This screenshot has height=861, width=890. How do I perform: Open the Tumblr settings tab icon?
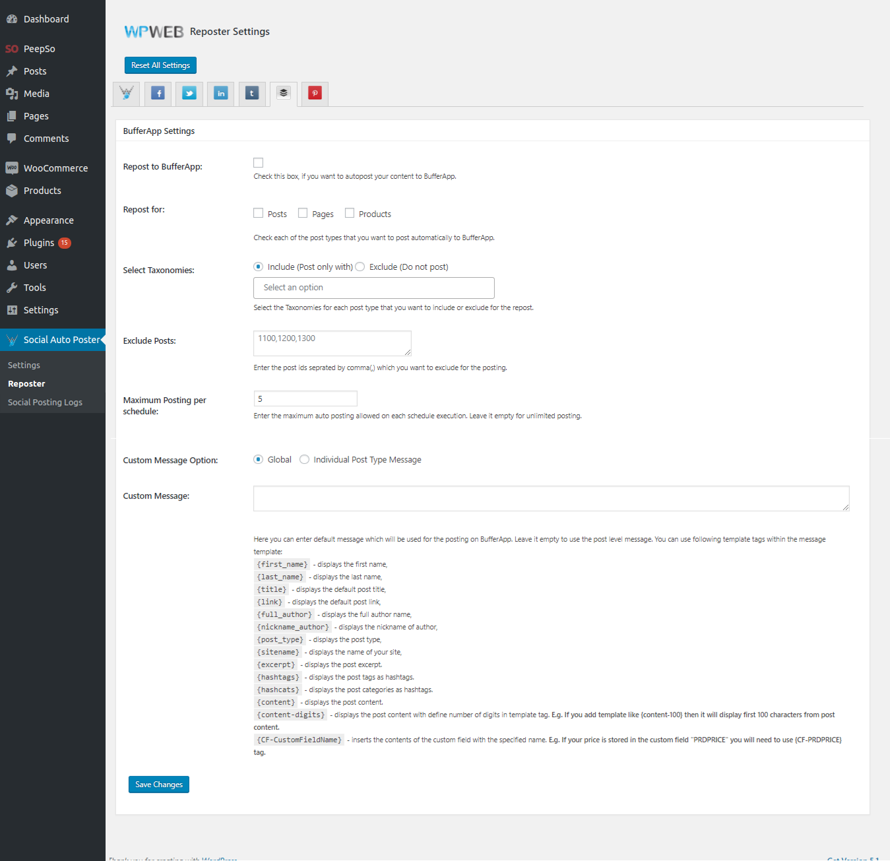(x=252, y=94)
